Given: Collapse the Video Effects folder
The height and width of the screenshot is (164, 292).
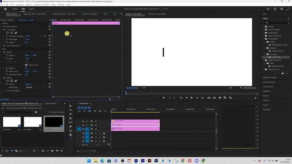Looking at the screenshot, I should pyautogui.click(x=263, y=39).
